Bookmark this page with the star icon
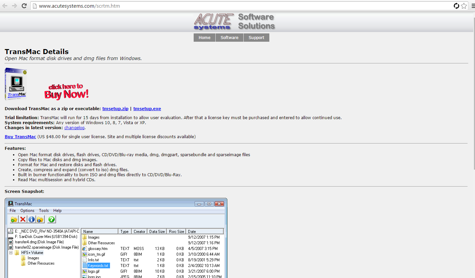 coord(464,6)
